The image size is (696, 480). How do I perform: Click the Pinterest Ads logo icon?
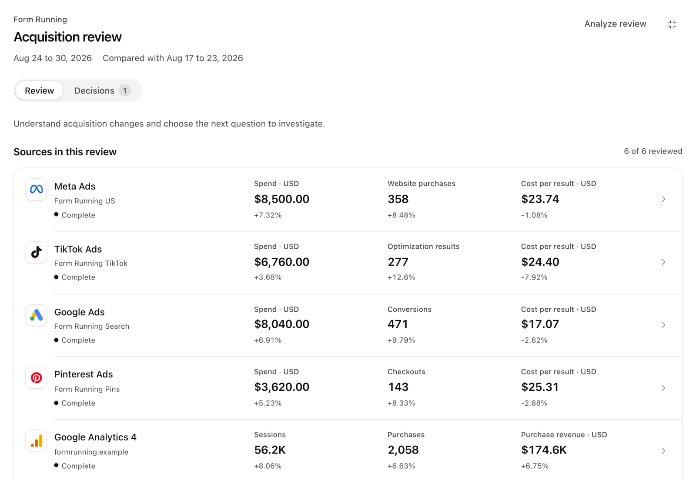click(36, 378)
